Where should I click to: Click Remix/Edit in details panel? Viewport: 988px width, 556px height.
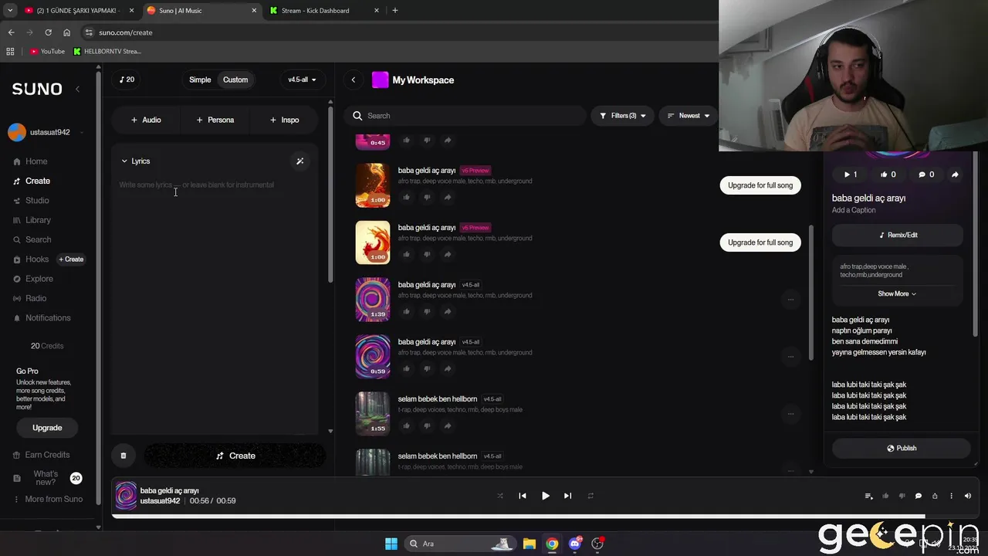[x=898, y=235]
